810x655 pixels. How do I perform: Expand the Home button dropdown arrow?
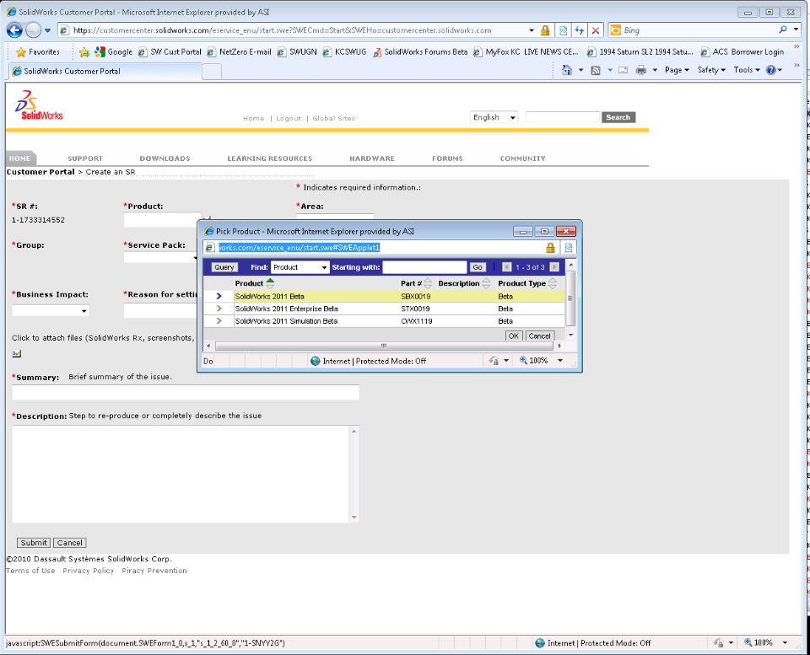pos(580,70)
